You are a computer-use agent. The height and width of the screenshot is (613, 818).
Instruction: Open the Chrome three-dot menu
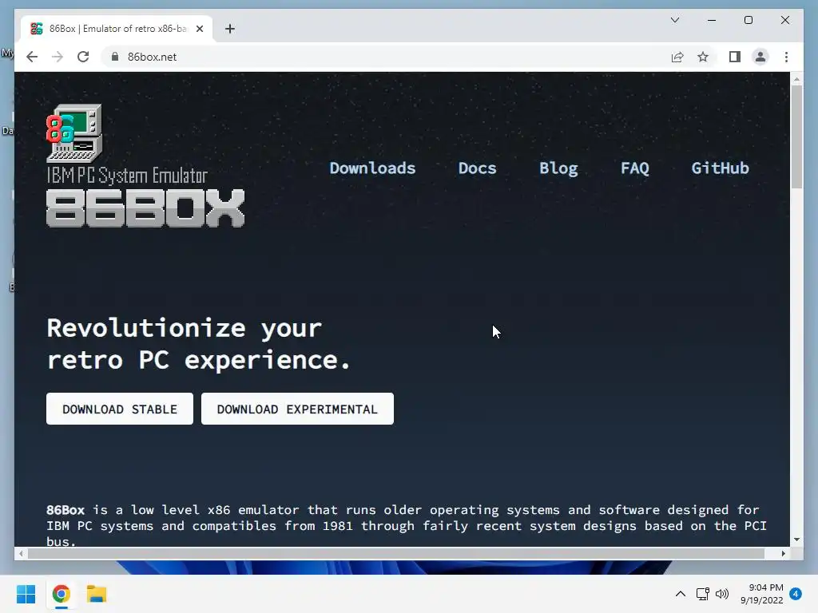[786, 57]
